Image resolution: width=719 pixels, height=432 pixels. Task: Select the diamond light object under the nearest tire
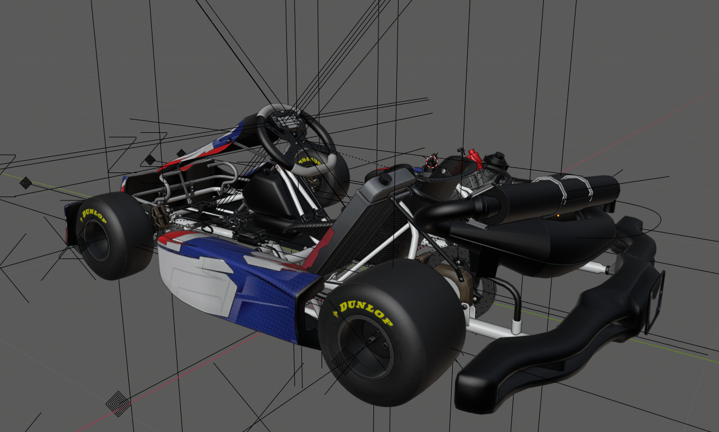click(345, 362)
